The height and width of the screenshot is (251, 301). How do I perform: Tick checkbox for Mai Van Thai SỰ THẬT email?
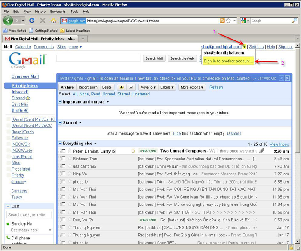64,212
